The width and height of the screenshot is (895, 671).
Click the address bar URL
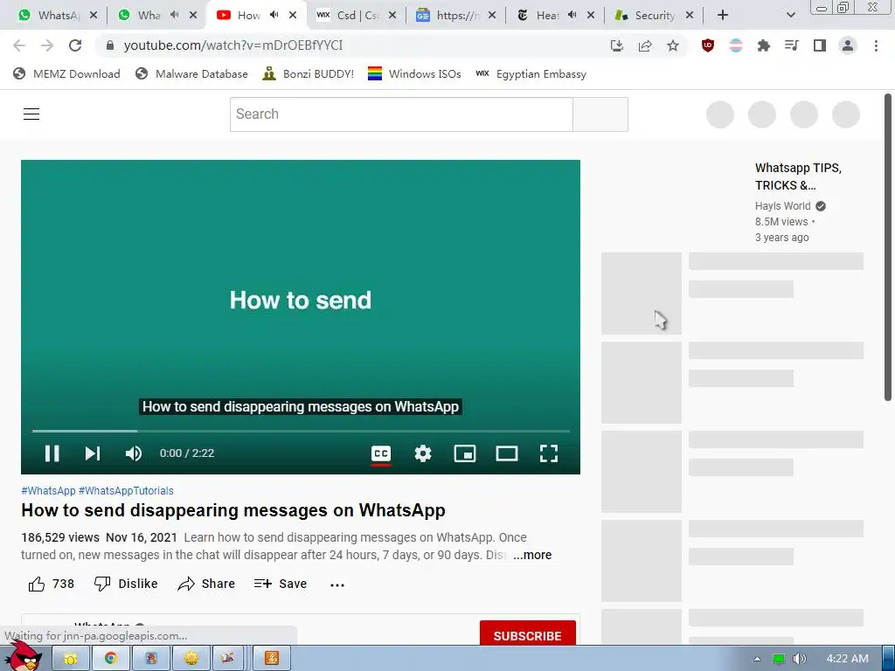[x=233, y=45]
